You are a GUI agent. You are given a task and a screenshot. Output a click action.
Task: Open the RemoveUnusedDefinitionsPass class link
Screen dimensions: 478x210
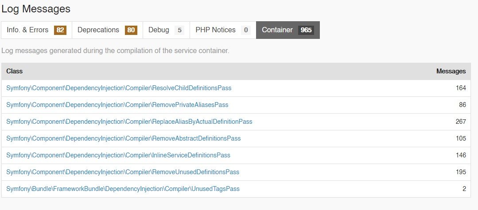tap(123, 172)
